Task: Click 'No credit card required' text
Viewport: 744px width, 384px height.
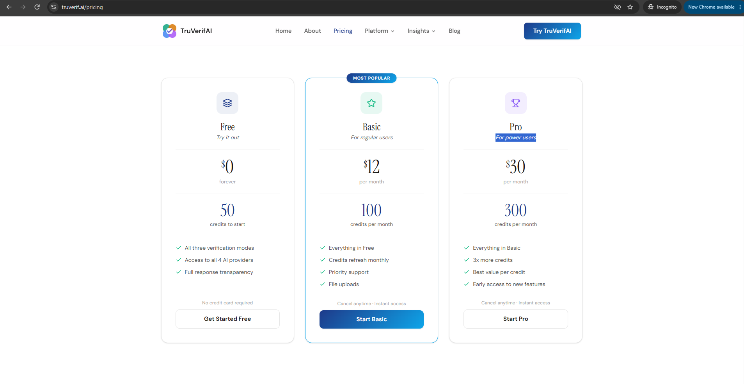Action: (227, 303)
